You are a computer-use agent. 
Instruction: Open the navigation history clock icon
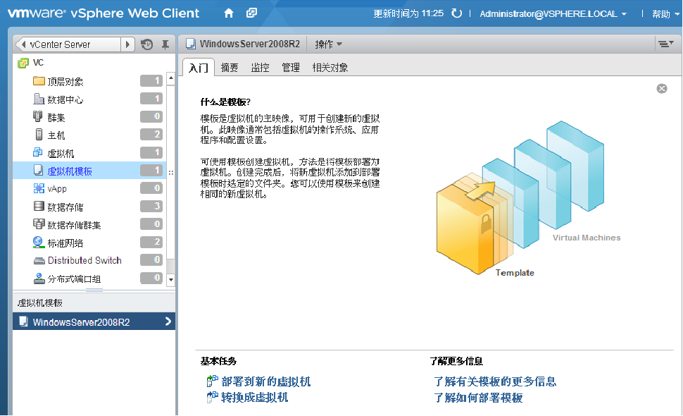(146, 44)
